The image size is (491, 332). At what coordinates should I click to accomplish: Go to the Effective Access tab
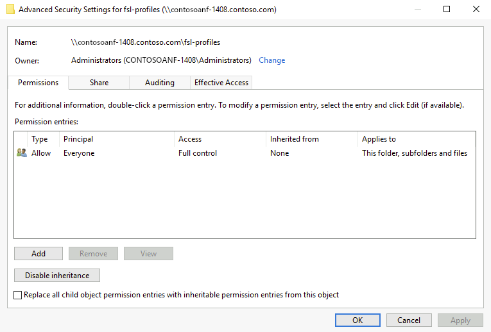[x=221, y=83]
